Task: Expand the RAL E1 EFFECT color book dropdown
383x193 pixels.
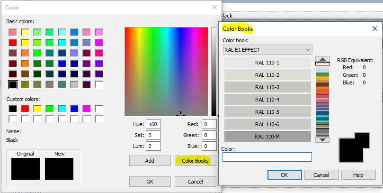Action: (x=267, y=50)
